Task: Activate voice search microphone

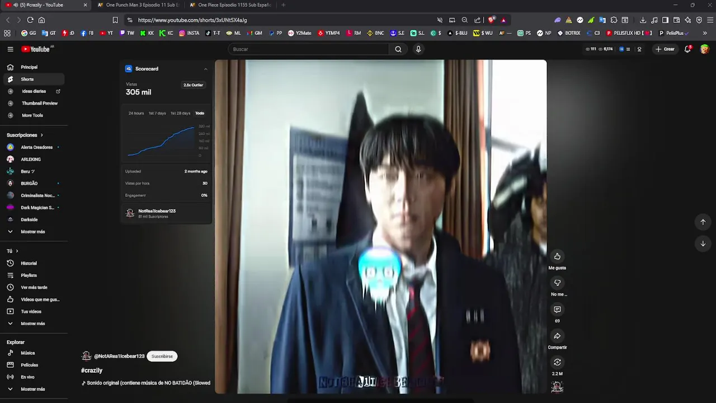Action: [418, 49]
